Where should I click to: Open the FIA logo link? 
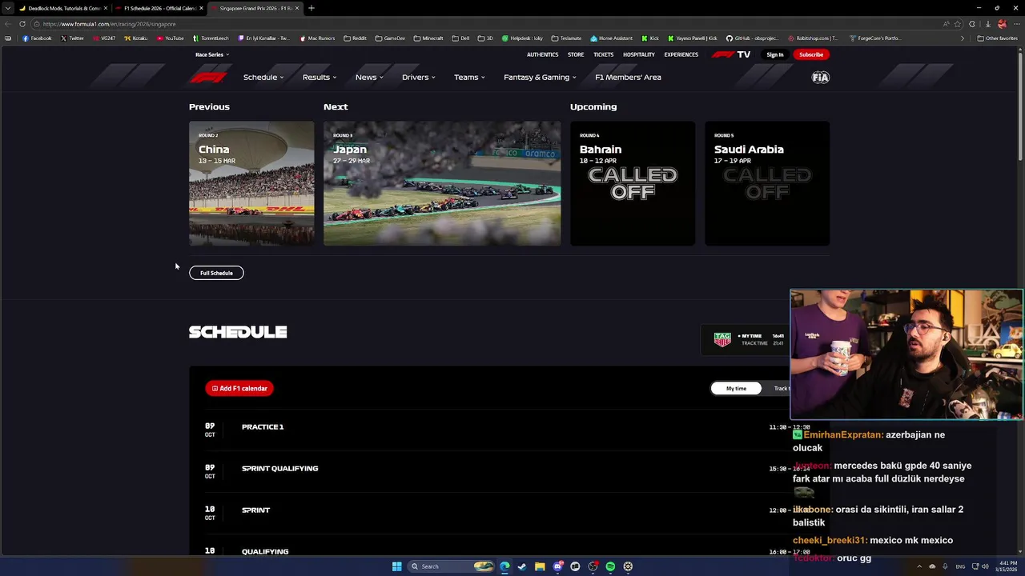click(x=821, y=78)
